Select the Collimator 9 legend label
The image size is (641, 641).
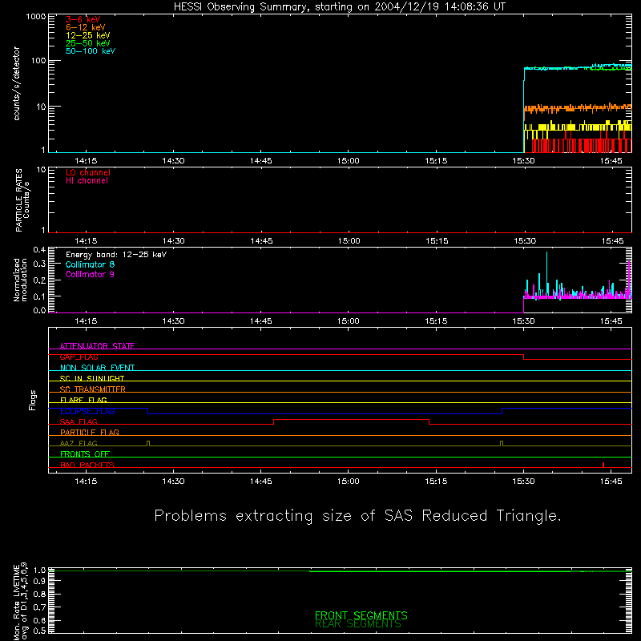point(90,274)
